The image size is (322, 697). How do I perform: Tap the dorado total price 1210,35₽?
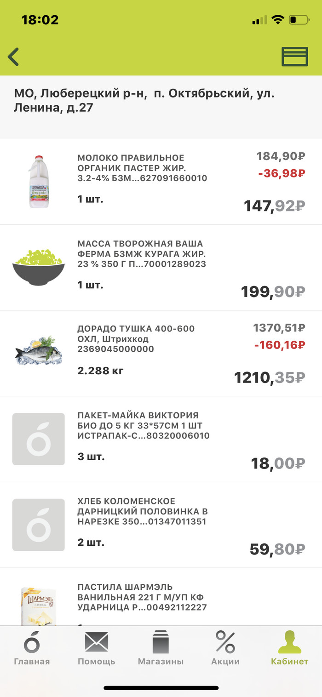pyautogui.click(x=269, y=377)
